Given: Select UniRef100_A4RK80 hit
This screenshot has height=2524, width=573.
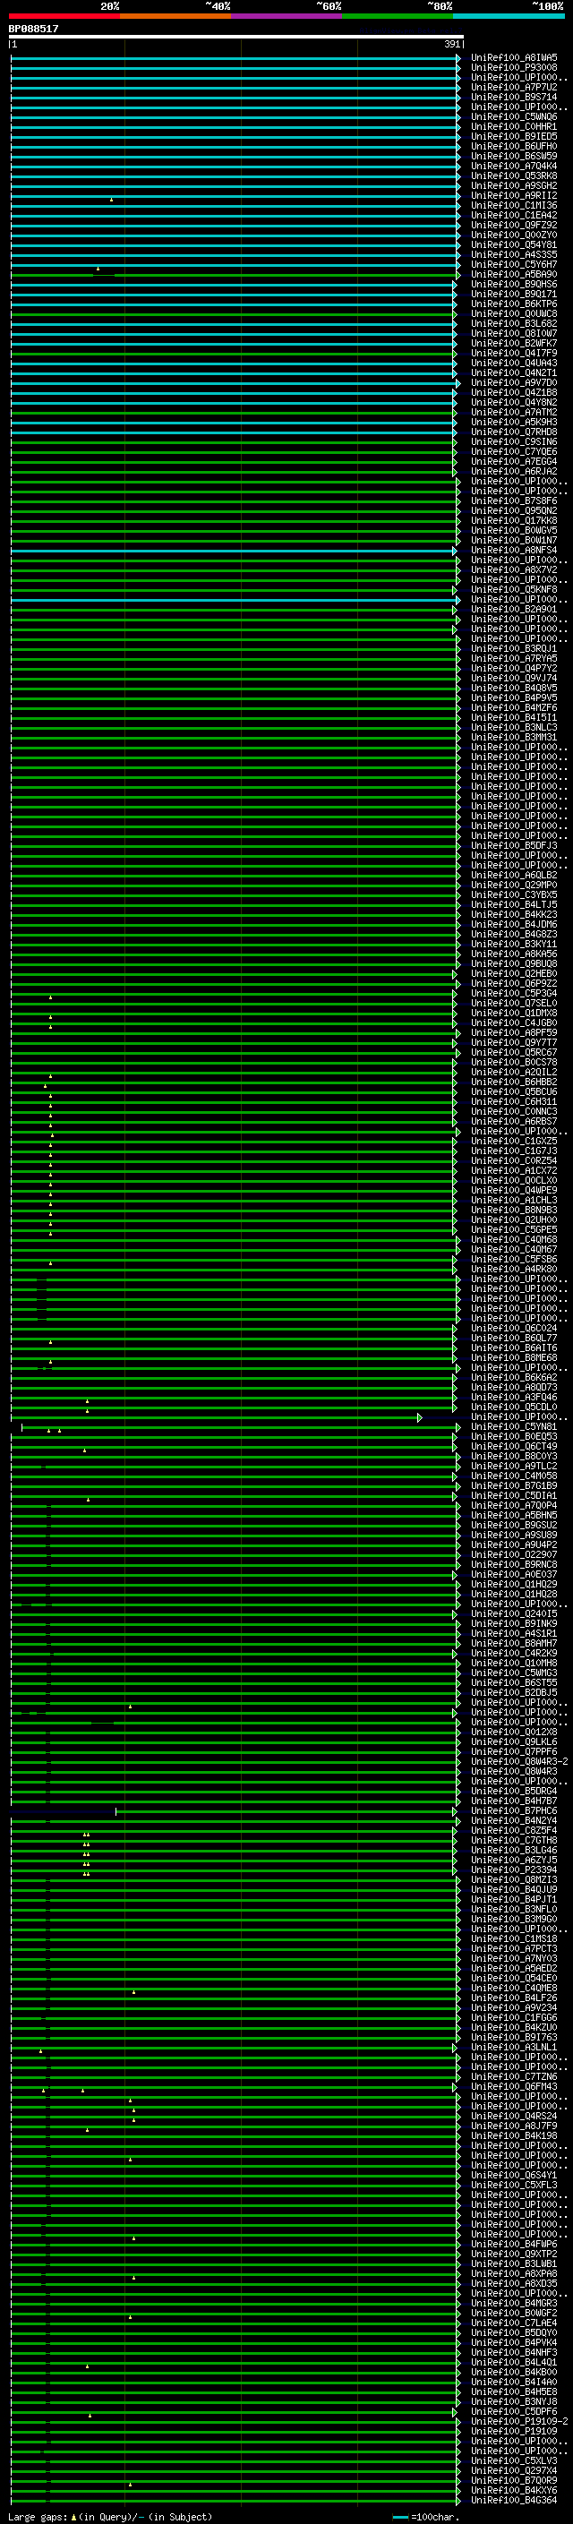Looking at the screenshot, I should (x=514, y=1269).
